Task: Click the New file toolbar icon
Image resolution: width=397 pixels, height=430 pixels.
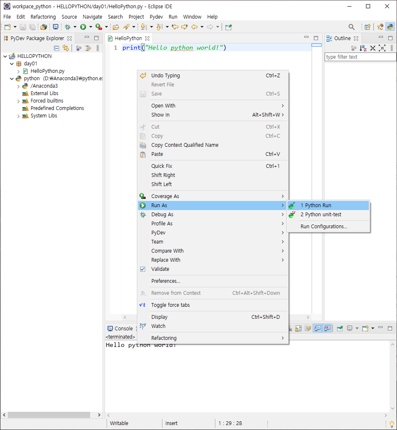Action: pyautogui.click(x=8, y=27)
